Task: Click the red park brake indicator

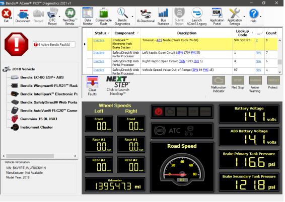Action: click(x=159, y=112)
